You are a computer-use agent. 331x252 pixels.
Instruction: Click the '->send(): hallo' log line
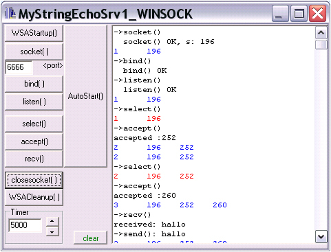tap(150, 234)
